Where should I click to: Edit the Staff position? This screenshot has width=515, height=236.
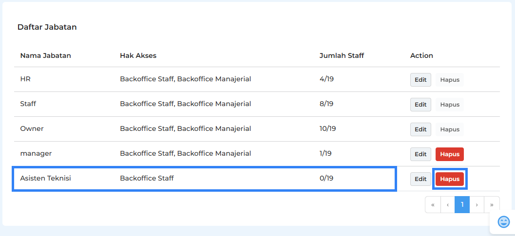pyautogui.click(x=420, y=105)
